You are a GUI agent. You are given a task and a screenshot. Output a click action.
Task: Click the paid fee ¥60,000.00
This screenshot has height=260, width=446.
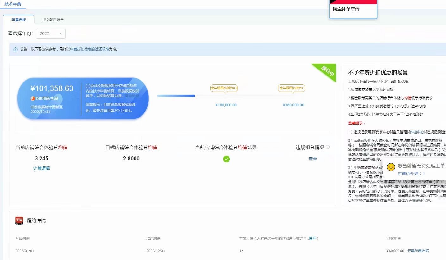(395, 251)
